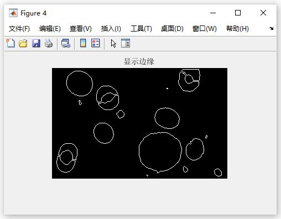This screenshot has width=281, height=219.
Task: Click the New Figure toolbar icon
Action: click(x=11, y=43)
